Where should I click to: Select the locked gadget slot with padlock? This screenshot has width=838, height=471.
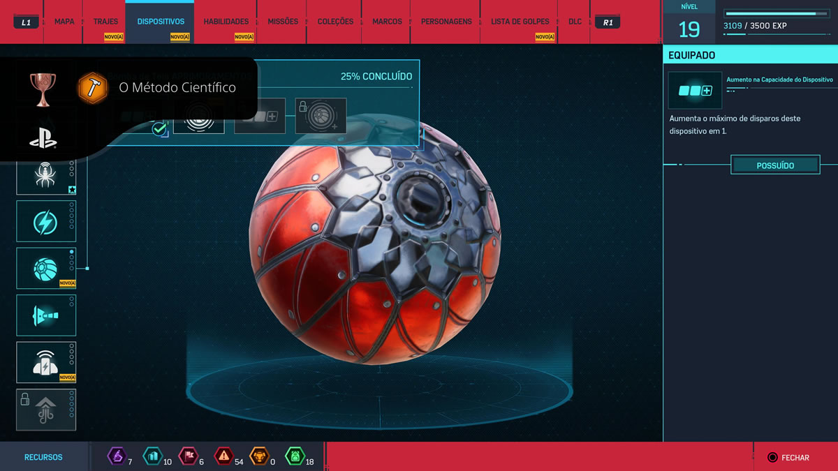coord(46,410)
